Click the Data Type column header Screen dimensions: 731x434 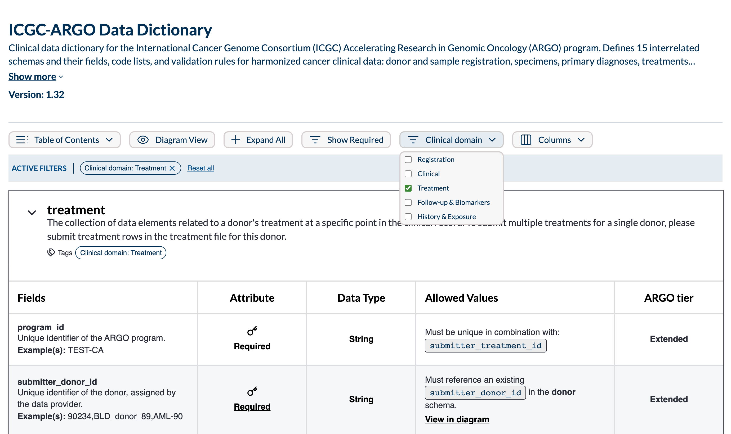point(361,298)
